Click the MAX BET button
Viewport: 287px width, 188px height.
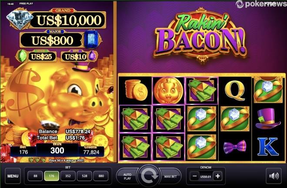170,176
